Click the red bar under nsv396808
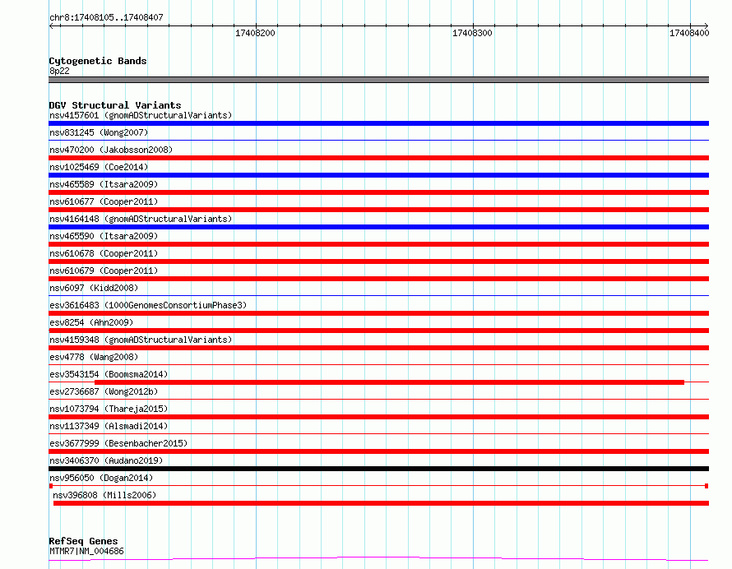The image size is (732, 569). [381, 503]
